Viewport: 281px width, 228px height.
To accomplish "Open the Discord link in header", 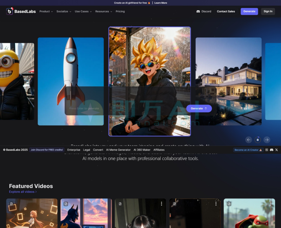I will [x=204, y=11].
